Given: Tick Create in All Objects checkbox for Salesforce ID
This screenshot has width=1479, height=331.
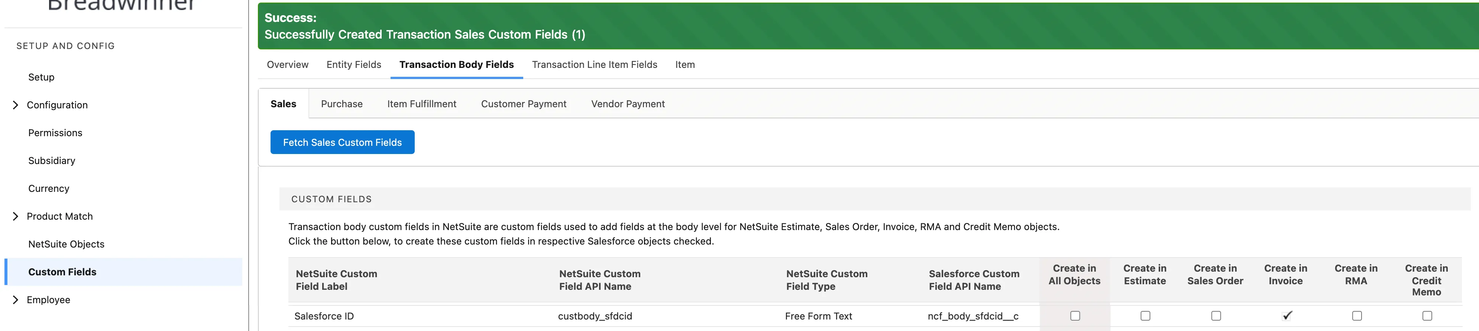Looking at the screenshot, I should [x=1075, y=315].
